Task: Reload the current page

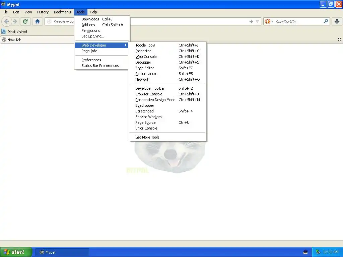Action: click(x=25, y=21)
